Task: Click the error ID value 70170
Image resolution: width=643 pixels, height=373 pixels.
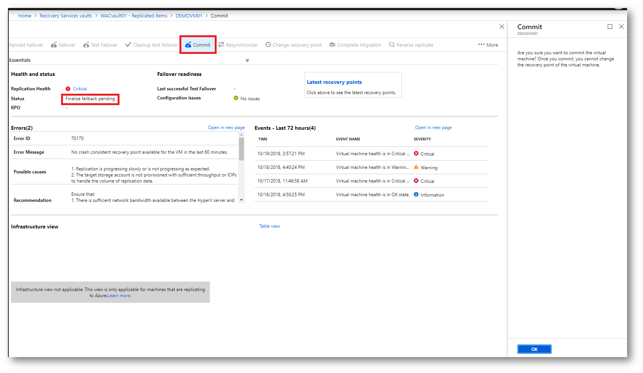Action: point(77,138)
